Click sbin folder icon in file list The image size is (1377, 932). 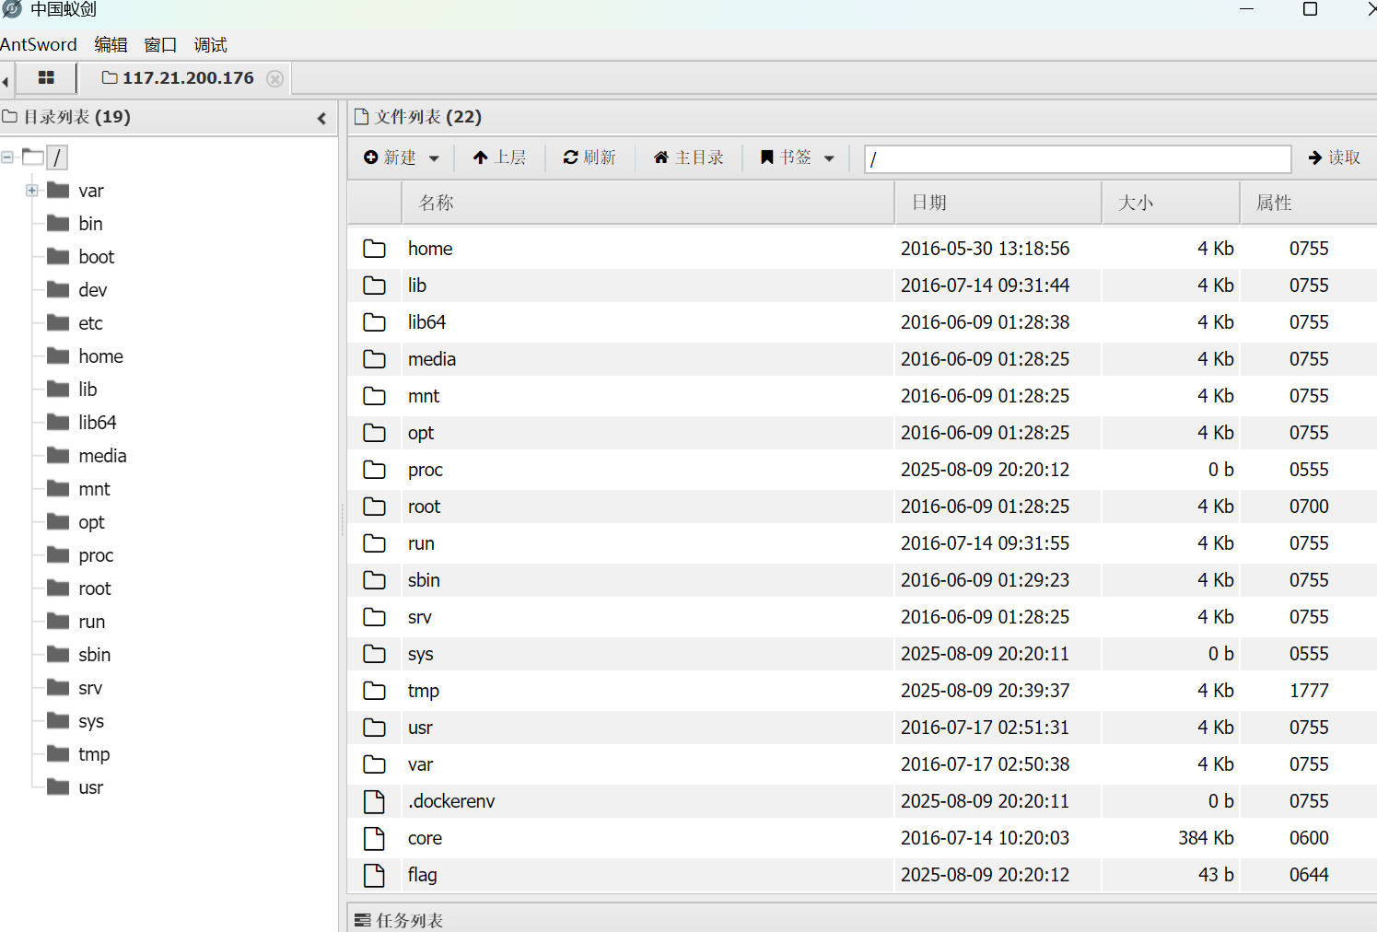tap(374, 580)
